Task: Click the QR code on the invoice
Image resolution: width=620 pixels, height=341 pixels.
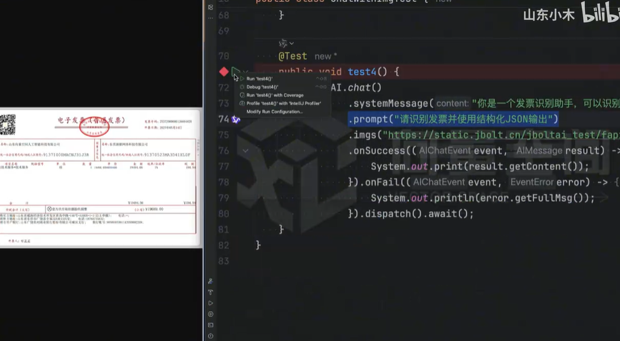Action: pyautogui.click(x=7, y=124)
